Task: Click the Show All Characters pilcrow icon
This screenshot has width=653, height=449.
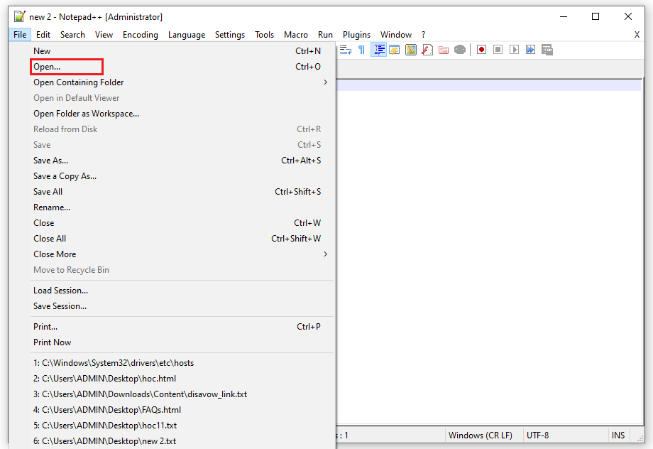Action: pos(361,50)
